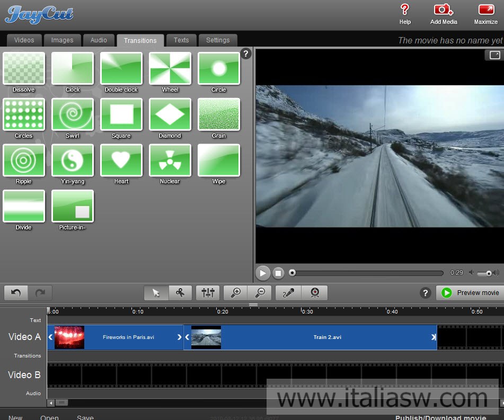Image resolution: width=504 pixels, height=420 pixels.
Task: Click Publish/Download movie link
Action: pyautogui.click(x=441, y=417)
